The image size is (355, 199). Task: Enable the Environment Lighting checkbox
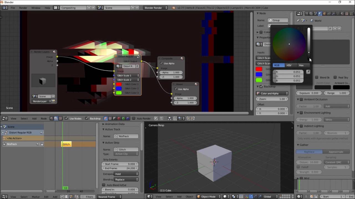(x=301, y=113)
